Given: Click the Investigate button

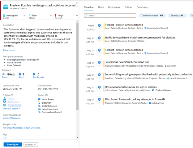Looking at the screenshot, I should tap(13, 144).
